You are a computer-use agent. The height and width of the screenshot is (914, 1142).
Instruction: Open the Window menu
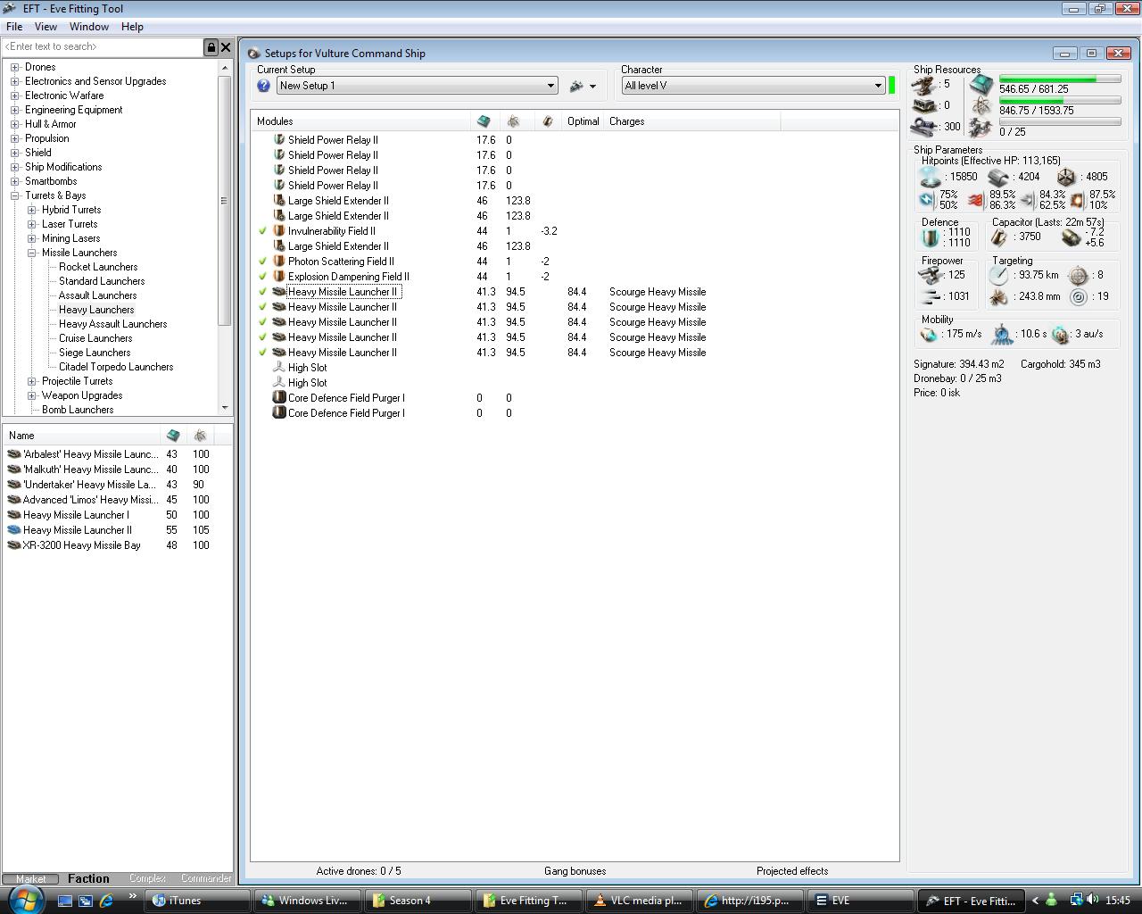click(x=89, y=27)
